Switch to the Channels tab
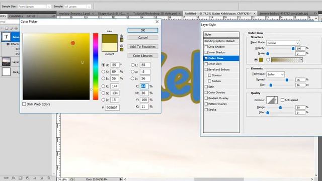The height and width of the screenshot is (181, 322). [x=16, y=16]
